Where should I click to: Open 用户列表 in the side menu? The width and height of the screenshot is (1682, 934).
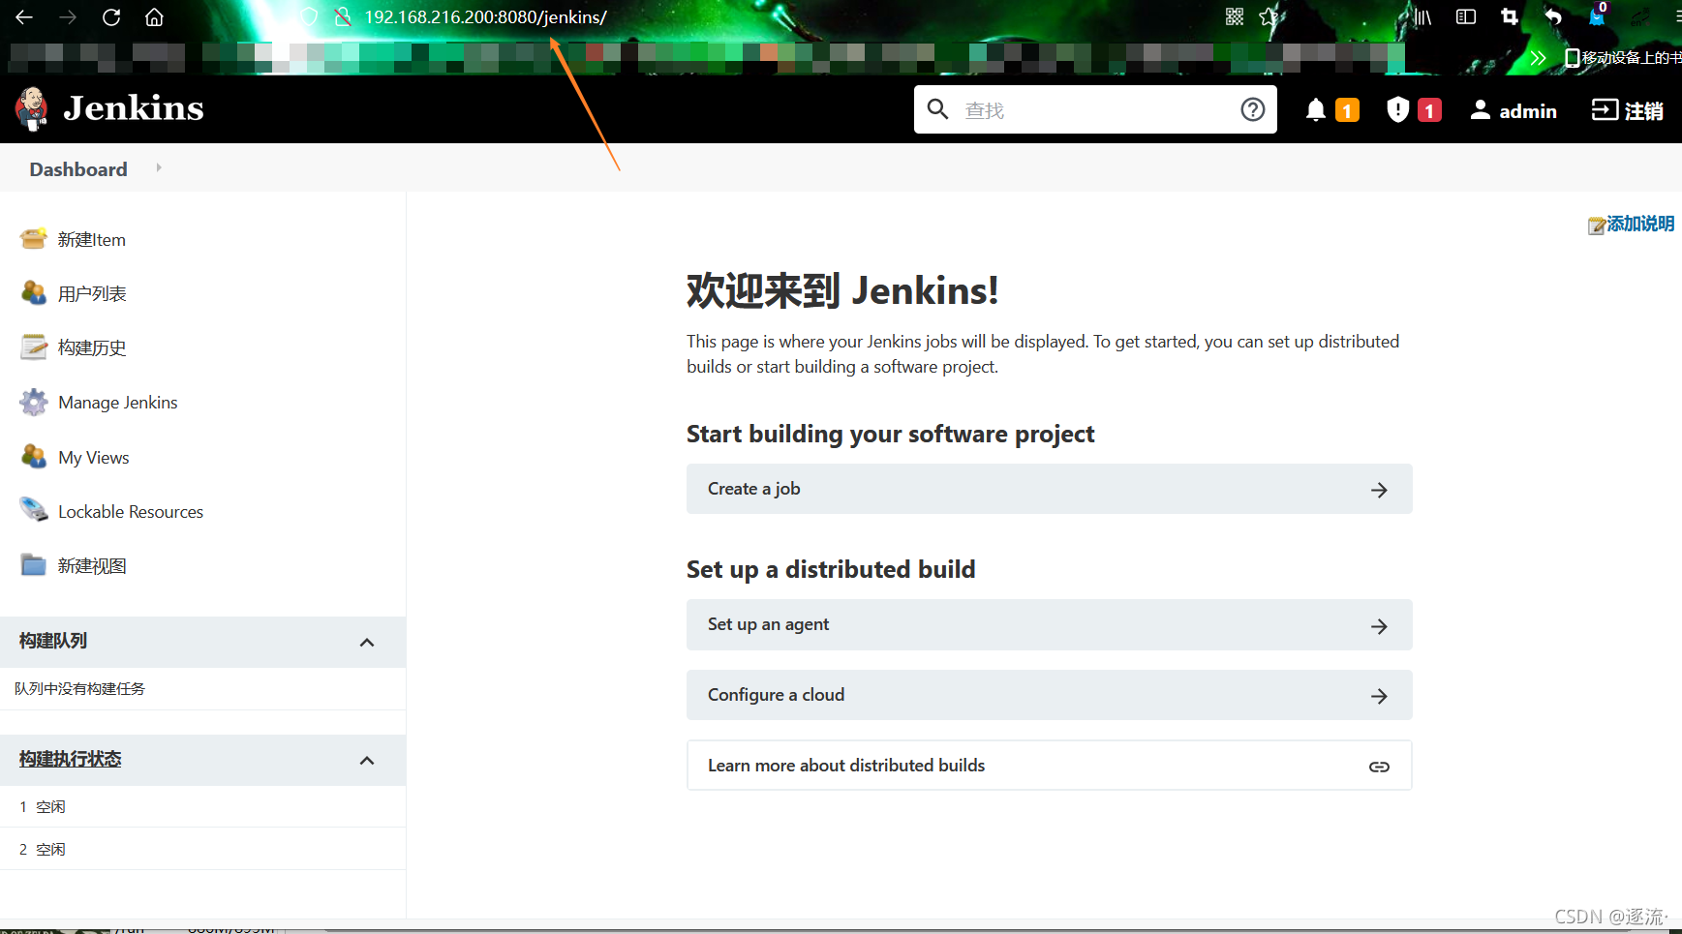(x=92, y=294)
